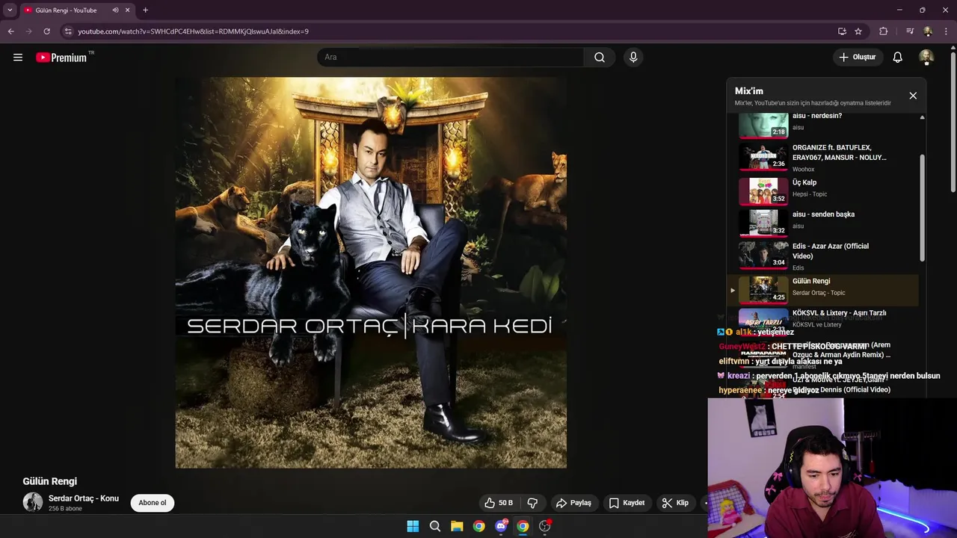Open Chrome profile avatar
This screenshot has width=957, height=538.
click(928, 31)
